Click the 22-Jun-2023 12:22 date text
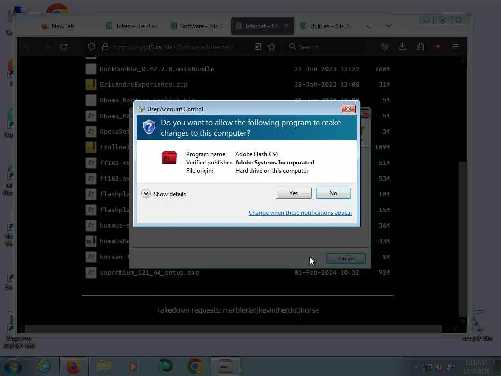The height and width of the screenshot is (376, 501). pos(326,69)
